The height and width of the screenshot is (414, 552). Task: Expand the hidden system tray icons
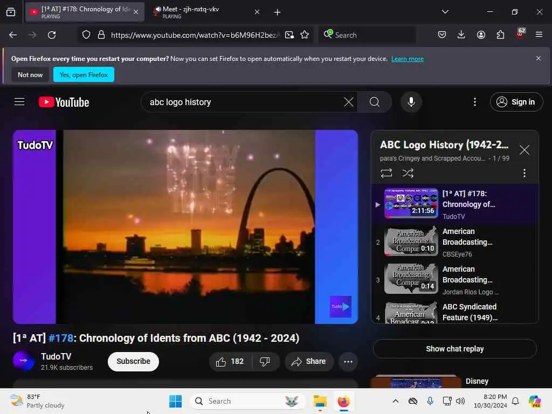pos(396,401)
